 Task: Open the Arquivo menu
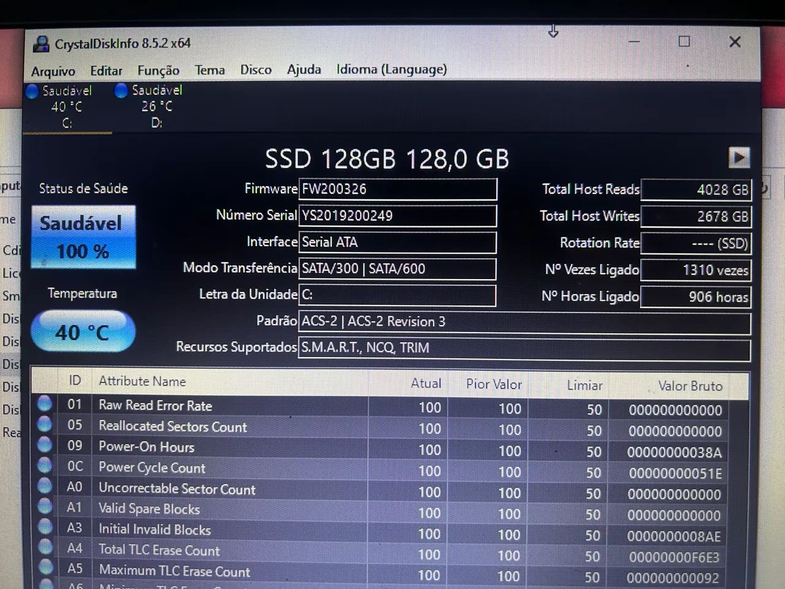[x=53, y=71]
